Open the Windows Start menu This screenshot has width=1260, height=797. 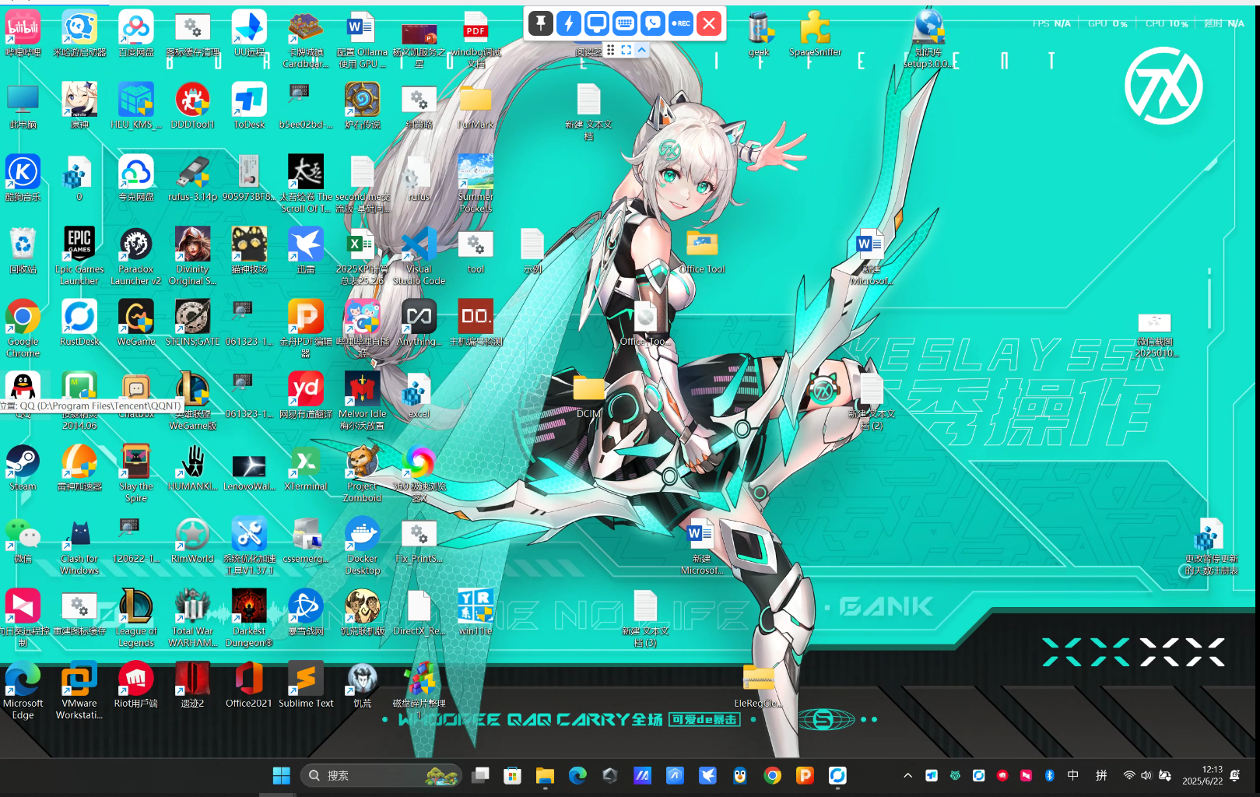tap(282, 775)
